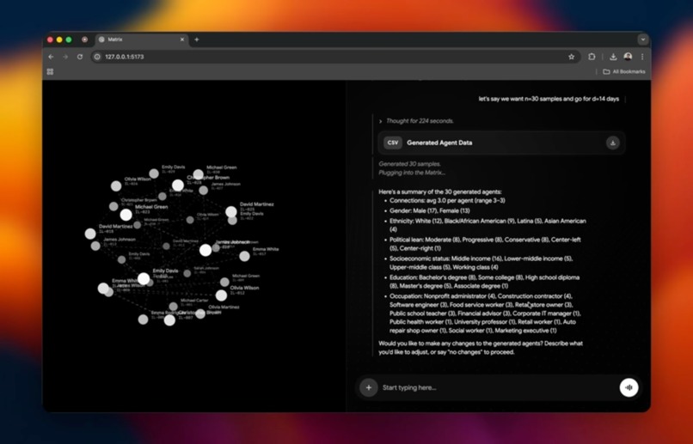Click the CSV file type badge
693x444 pixels.
click(392, 143)
